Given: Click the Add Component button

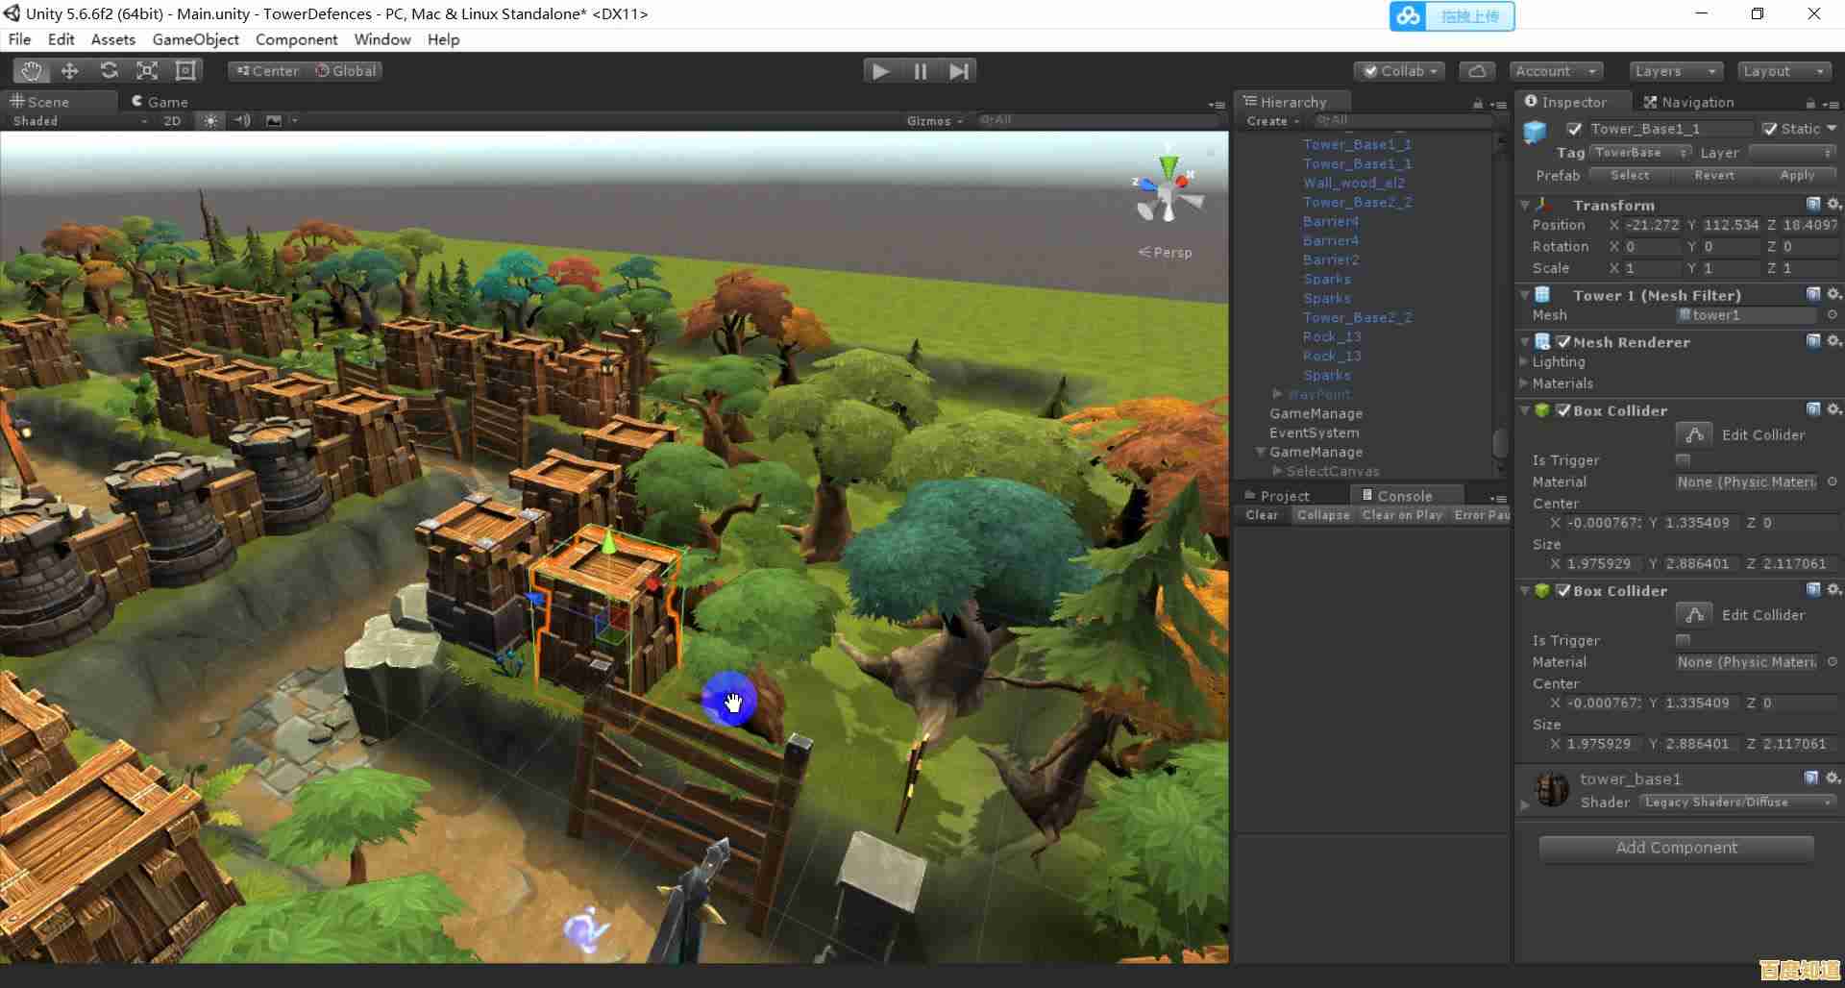Looking at the screenshot, I should 1676,848.
